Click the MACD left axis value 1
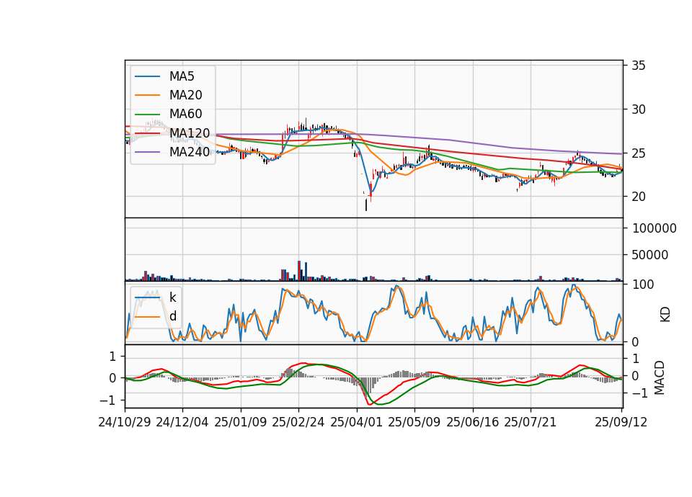The width and height of the screenshot is (692, 497). coord(112,357)
